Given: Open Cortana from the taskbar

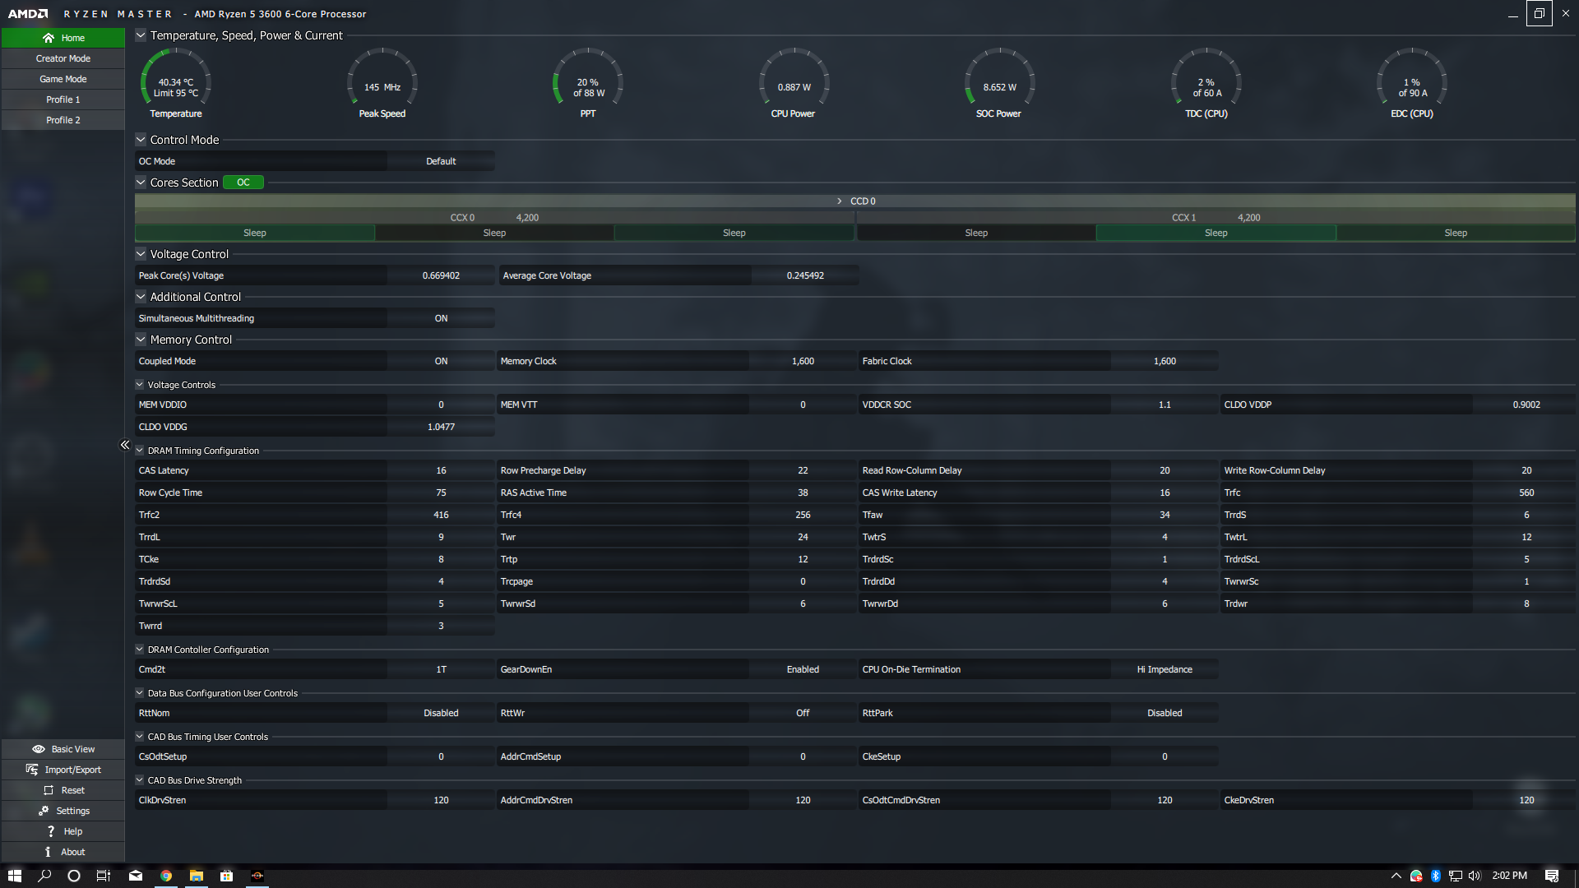Looking at the screenshot, I should pos(74,876).
